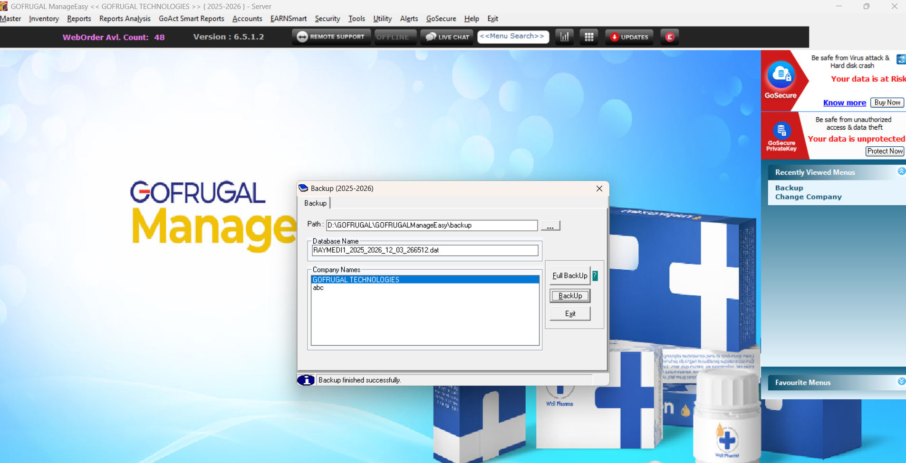
Task: Click the Version : 6.5.1.2 label
Action: click(x=229, y=37)
